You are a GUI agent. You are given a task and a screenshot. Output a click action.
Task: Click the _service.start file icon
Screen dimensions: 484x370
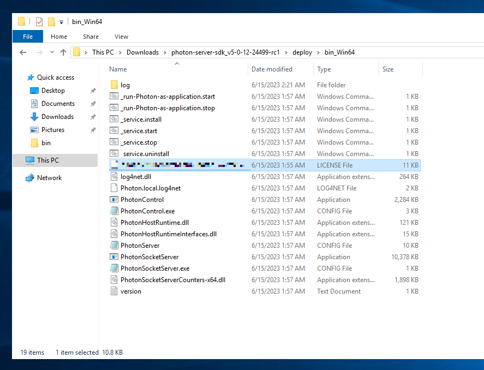click(x=114, y=130)
